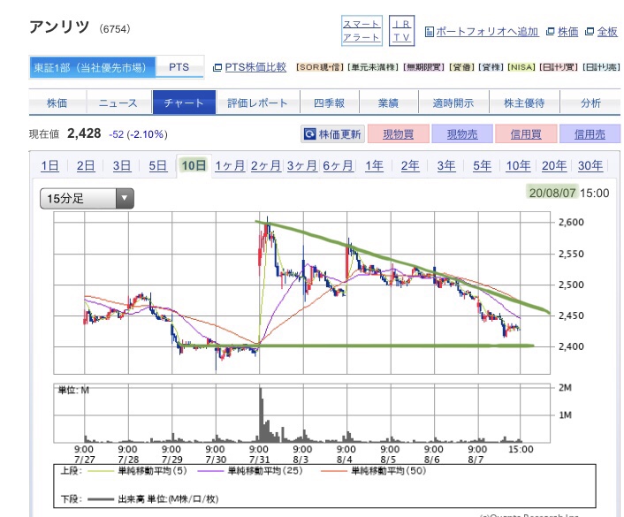624x517 pixels.
Task: Click the [SOR現・信] tag
Action: [x=320, y=67]
